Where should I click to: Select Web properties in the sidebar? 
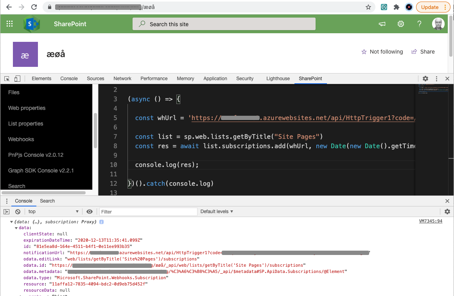point(27,108)
